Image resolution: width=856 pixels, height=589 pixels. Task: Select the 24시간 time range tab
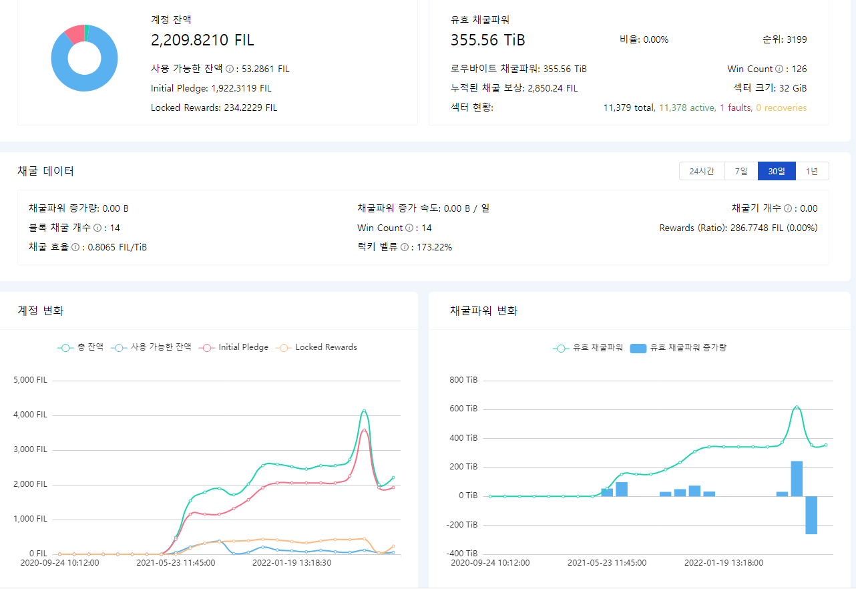(702, 172)
